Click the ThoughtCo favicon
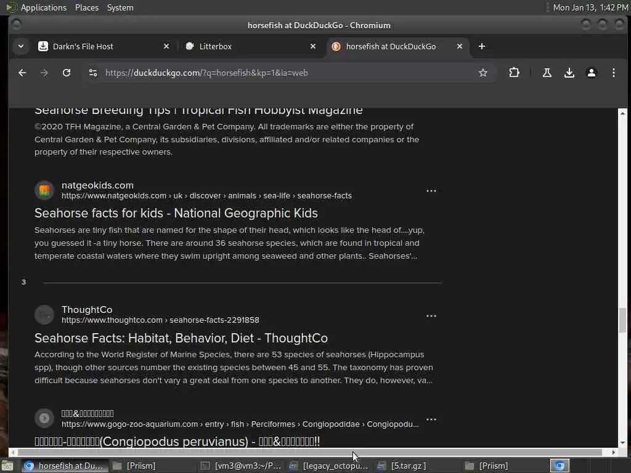The height and width of the screenshot is (473, 631). coord(44,315)
